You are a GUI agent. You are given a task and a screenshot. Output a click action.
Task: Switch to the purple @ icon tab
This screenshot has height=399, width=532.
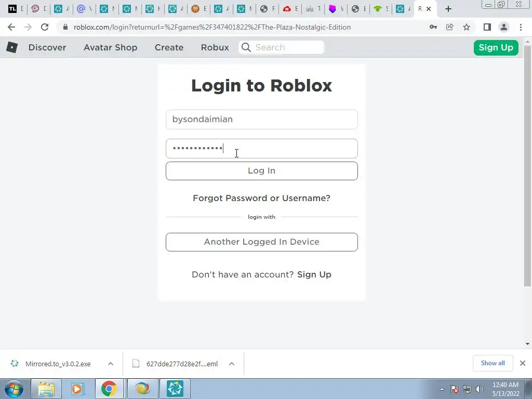coord(84,9)
